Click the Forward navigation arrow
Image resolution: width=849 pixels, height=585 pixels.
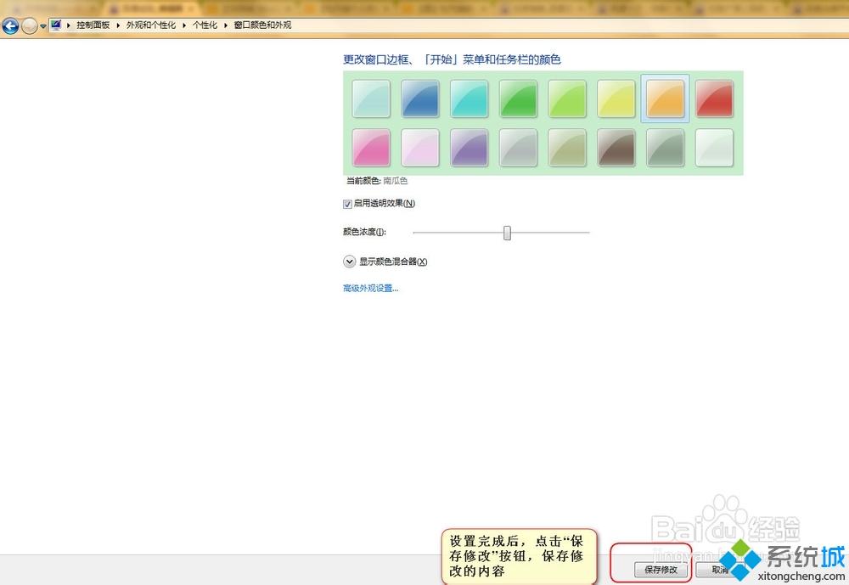coord(29,25)
